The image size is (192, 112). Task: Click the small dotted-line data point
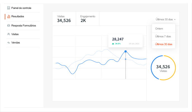click(x=125, y=59)
